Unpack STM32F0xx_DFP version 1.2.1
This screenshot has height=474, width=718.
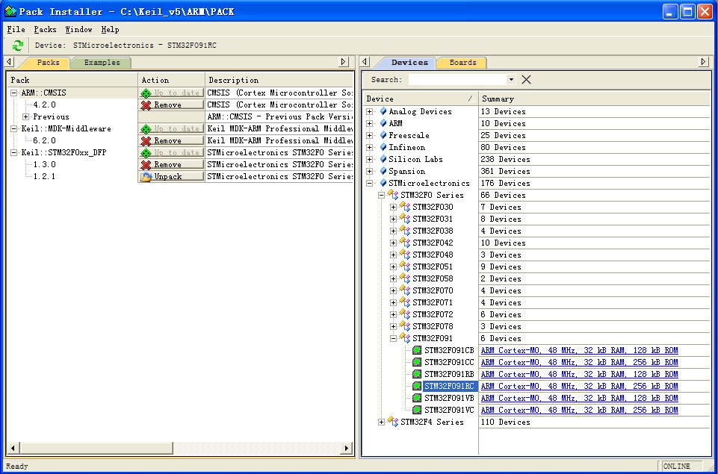coord(172,176)
